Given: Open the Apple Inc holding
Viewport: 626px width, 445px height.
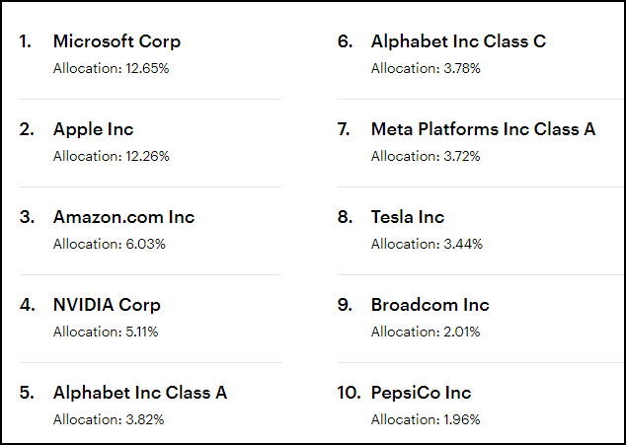Looking at the screenshot, I should click(93, 129).
